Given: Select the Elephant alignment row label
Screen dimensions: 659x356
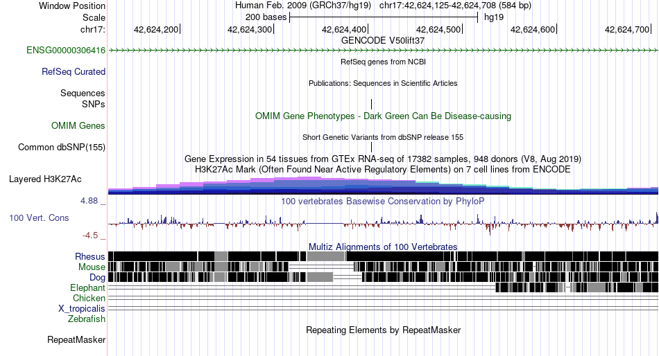Looking at the screenshot, I should (x=88, y=288).
